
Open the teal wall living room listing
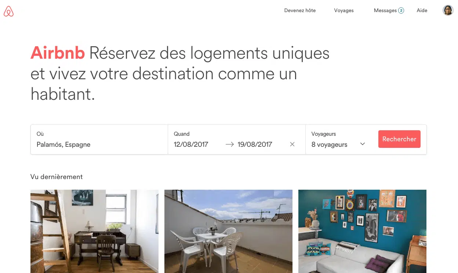point(362,231)
